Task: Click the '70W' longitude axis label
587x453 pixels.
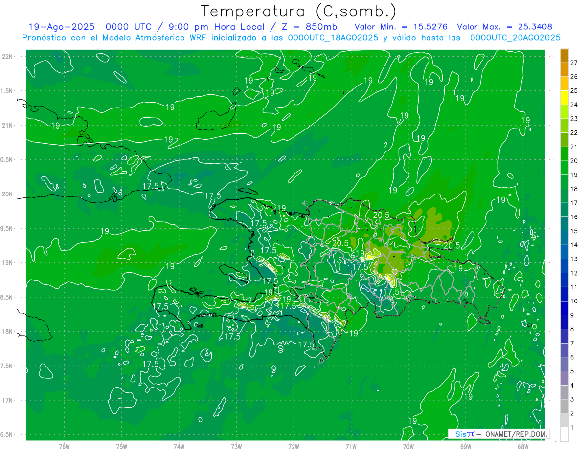Action: point(408,447)
